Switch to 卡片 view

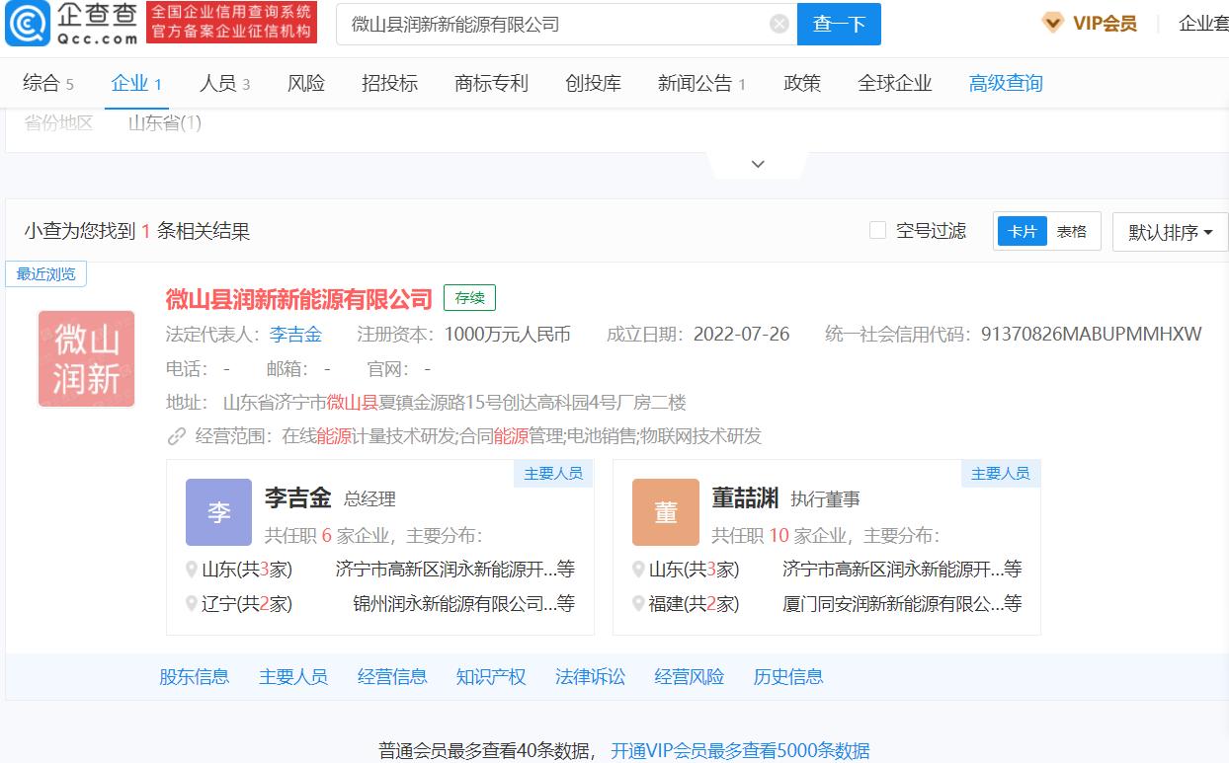click(1022, 231)
